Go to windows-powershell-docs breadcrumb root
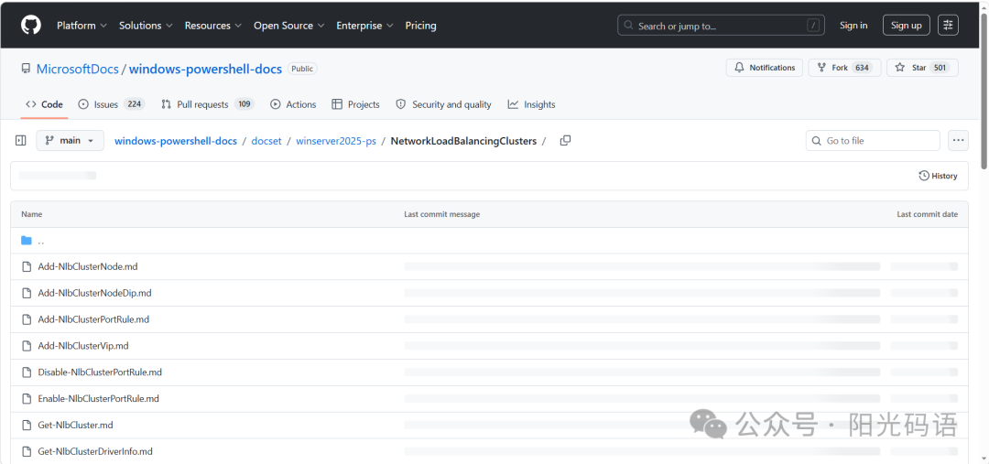Viewport: 989px width, 464px height. (x=175, y=141)
